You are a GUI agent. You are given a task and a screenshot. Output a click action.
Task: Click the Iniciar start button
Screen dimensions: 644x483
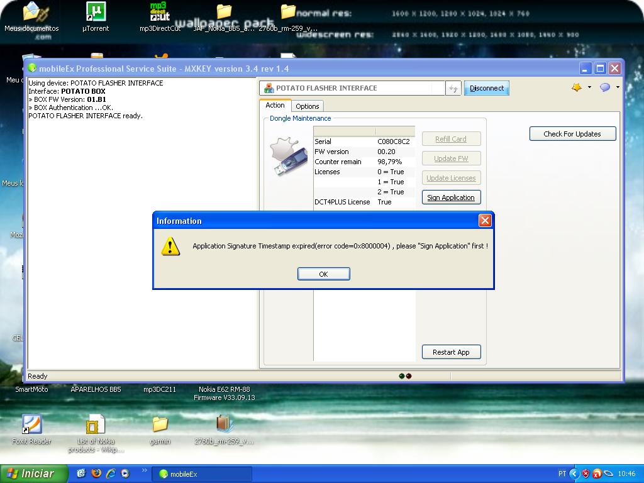(34, 474)
